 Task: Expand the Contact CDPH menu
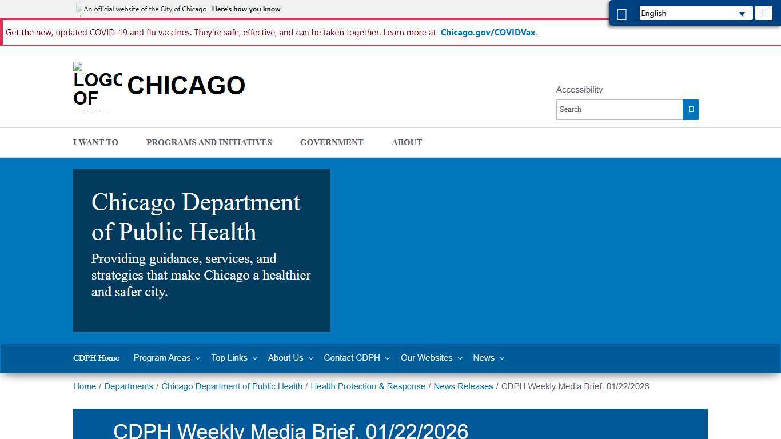tap(356, 358)
